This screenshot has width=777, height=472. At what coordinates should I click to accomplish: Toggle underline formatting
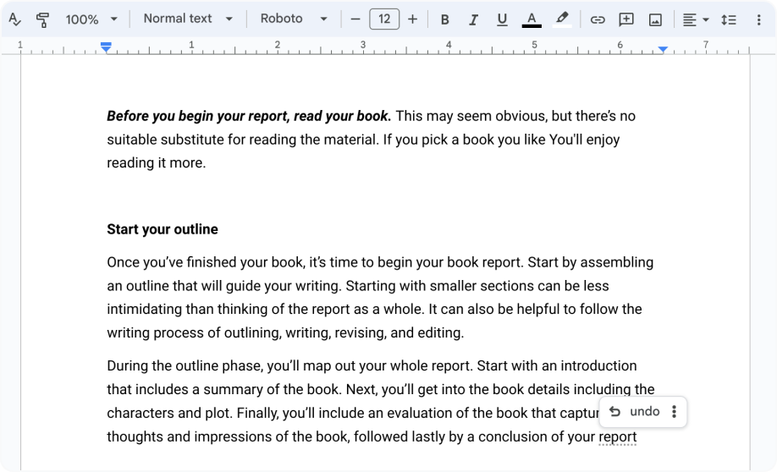pos(502,19)
